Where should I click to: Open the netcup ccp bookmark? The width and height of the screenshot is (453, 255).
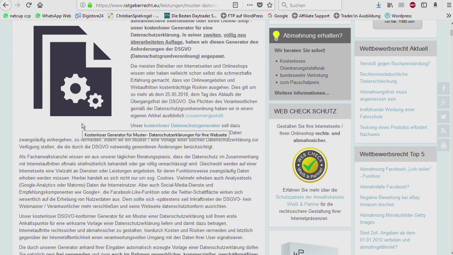(x=17, y=16)
